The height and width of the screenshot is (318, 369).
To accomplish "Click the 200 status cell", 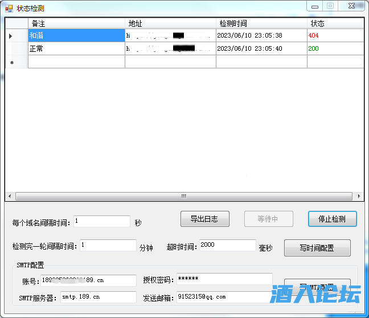I will coord(335,48).
